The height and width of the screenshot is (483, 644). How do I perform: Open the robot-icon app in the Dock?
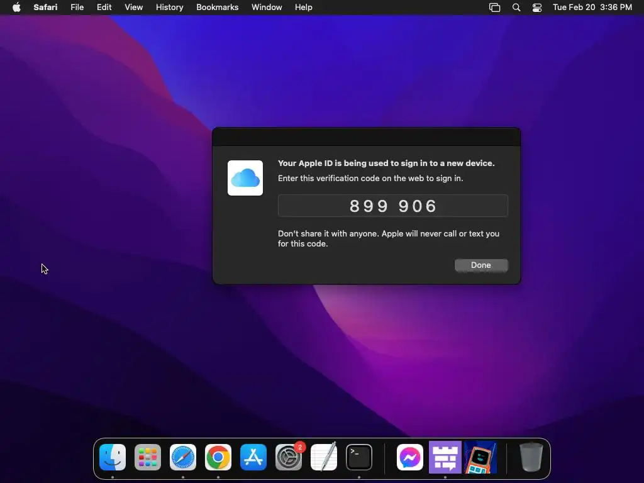tap(480, 457)
